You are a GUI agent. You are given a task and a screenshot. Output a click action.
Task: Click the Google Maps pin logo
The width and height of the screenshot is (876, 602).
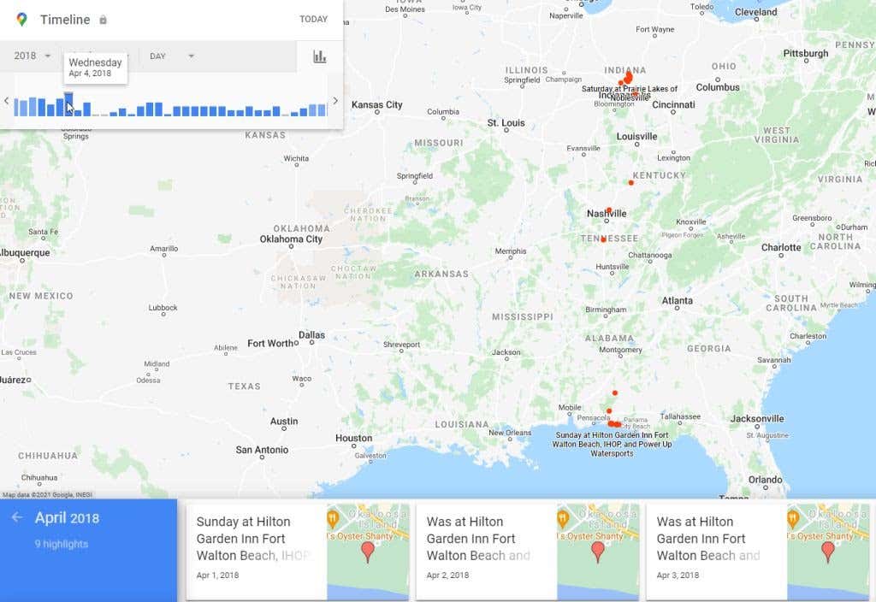point(21,19)
